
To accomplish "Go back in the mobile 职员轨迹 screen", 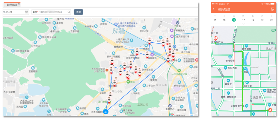I will [214, 9].
